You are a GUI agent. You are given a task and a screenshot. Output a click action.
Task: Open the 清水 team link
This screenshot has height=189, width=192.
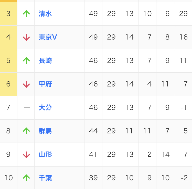45,14
